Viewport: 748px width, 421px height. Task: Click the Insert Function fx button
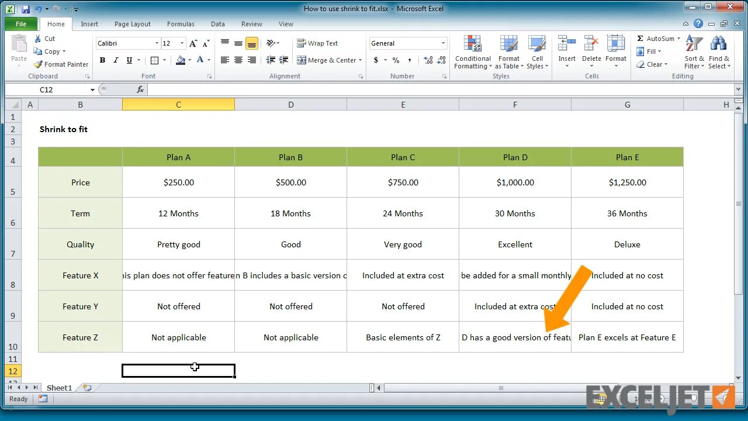[x=140, y=89]
